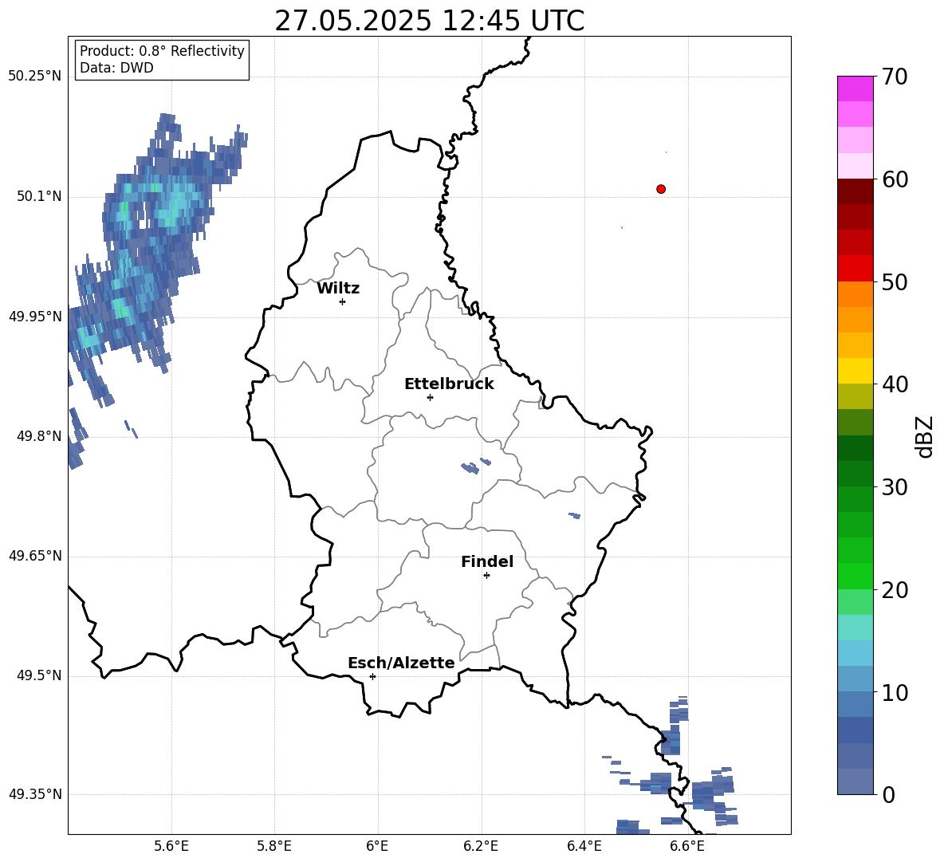Click the Esch/Alzette station cross marker
The width and height of the screenshot is (944, 862).
pos(372,676)
